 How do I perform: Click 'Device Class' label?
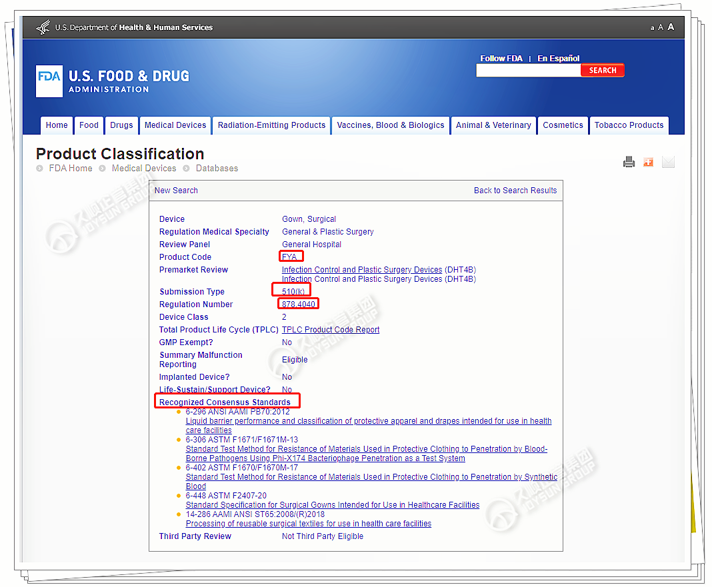point(183,317)
